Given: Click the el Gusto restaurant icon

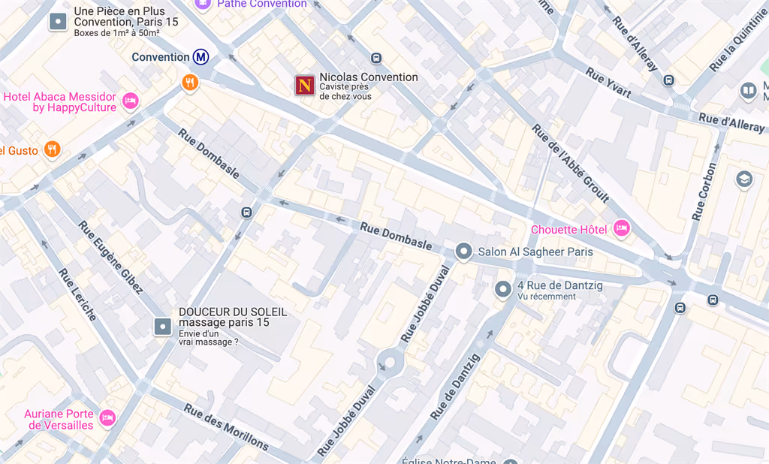Looking at the screenshot, I should click(x=53, y=149).
